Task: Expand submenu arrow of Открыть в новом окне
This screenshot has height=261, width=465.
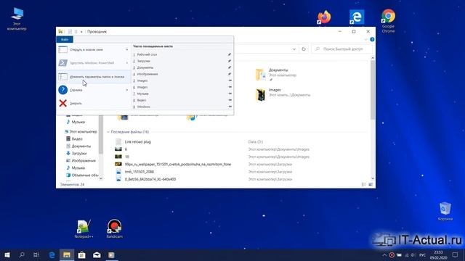Action: pos(127,50)
